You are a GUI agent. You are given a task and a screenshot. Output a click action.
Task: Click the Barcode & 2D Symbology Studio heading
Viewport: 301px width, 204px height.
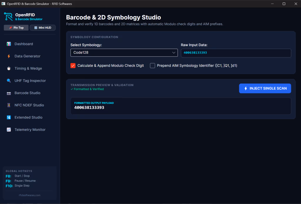[x=113, y=17]
